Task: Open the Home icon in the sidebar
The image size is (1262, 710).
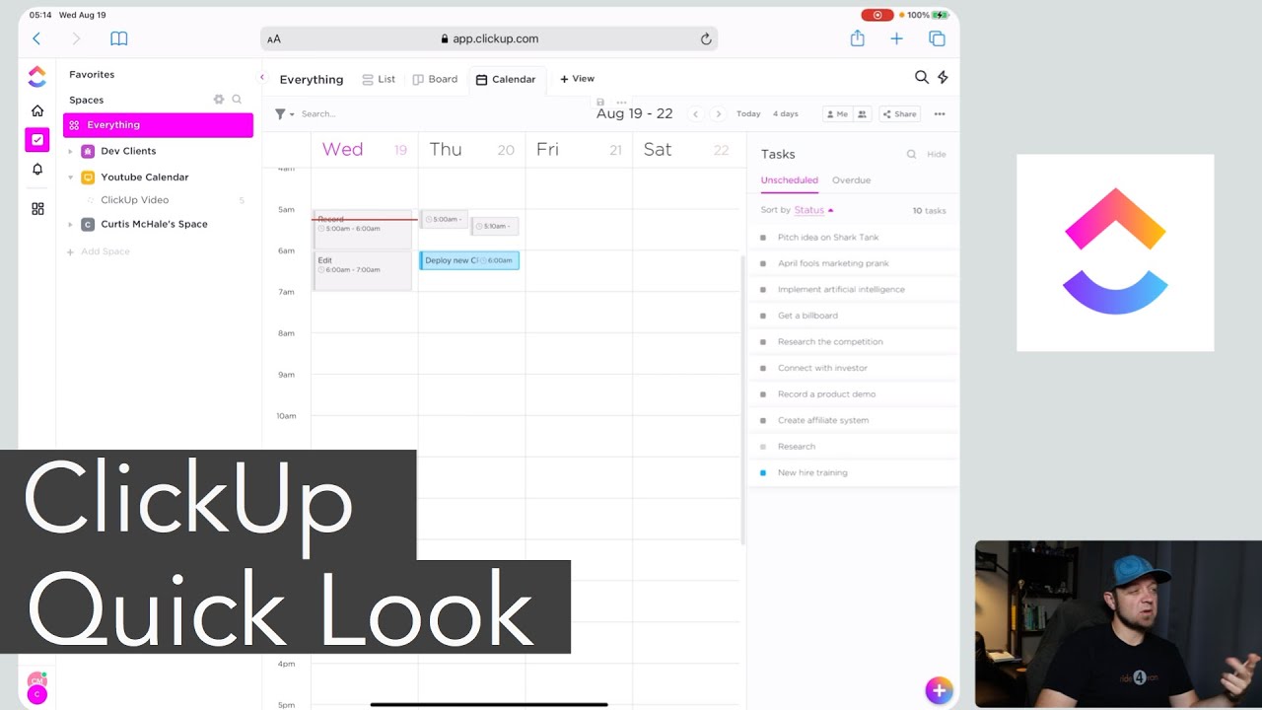Action: point(36,110)
